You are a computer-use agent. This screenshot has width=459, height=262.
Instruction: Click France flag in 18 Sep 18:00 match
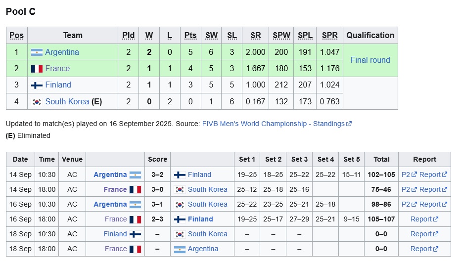tap(135, 249)
